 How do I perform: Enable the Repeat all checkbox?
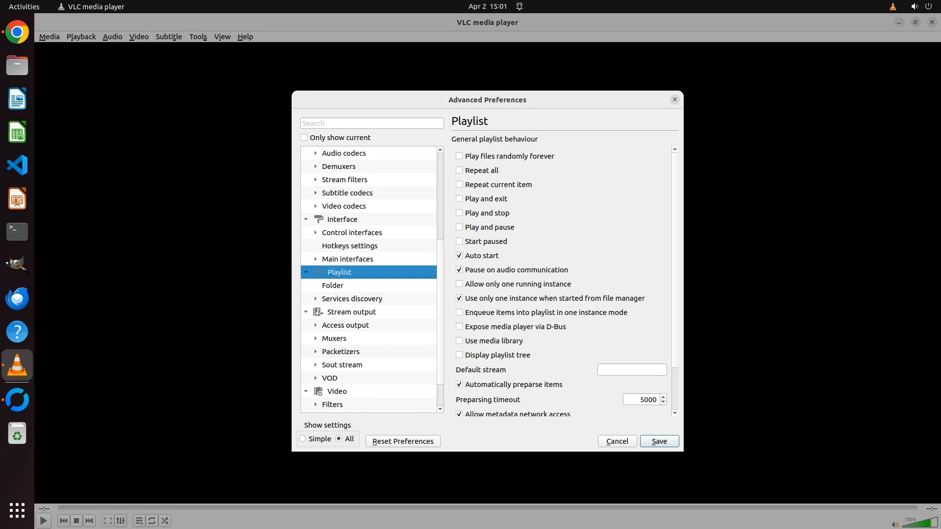459,170
